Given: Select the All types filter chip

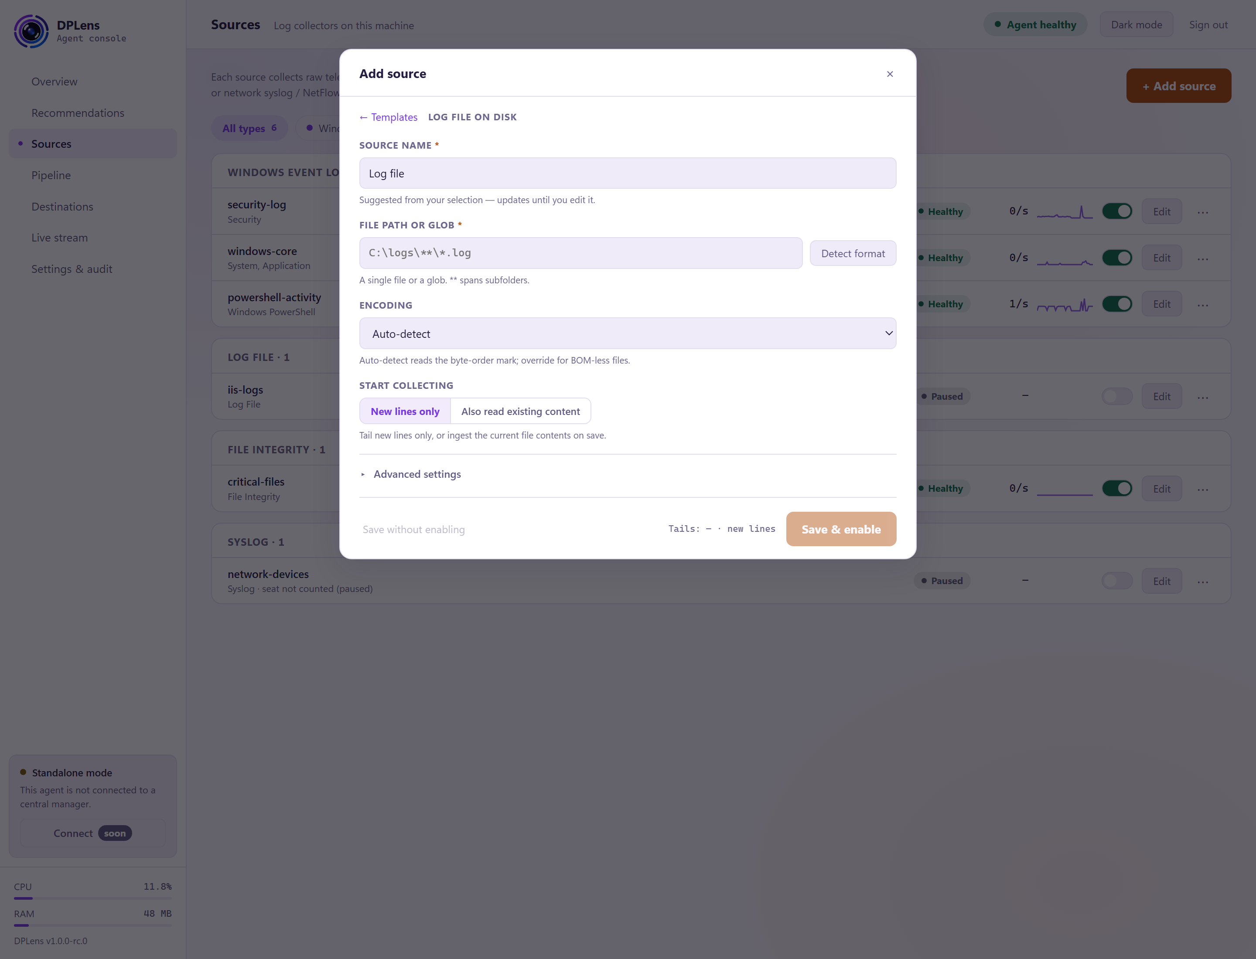Looking at the screenshot, I should (249, 128).
